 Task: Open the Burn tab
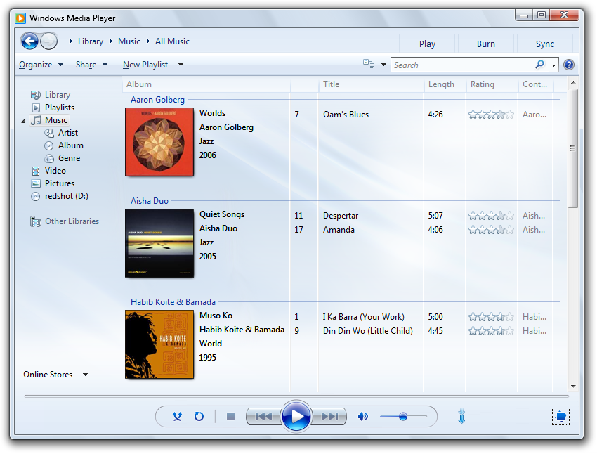486,44
